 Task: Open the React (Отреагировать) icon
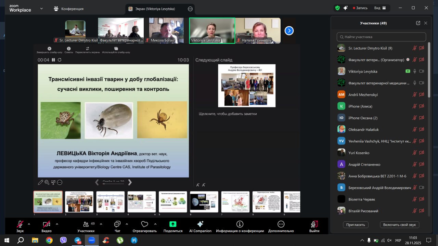click(x=144, y=224)
